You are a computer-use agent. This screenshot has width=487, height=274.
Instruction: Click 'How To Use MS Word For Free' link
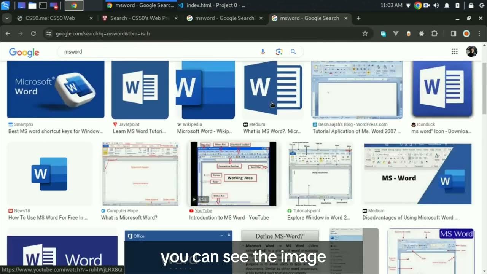click(48, 218)
